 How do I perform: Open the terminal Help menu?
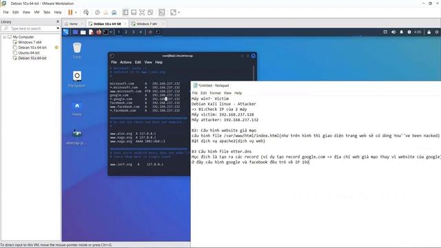[x=159, y=62]
